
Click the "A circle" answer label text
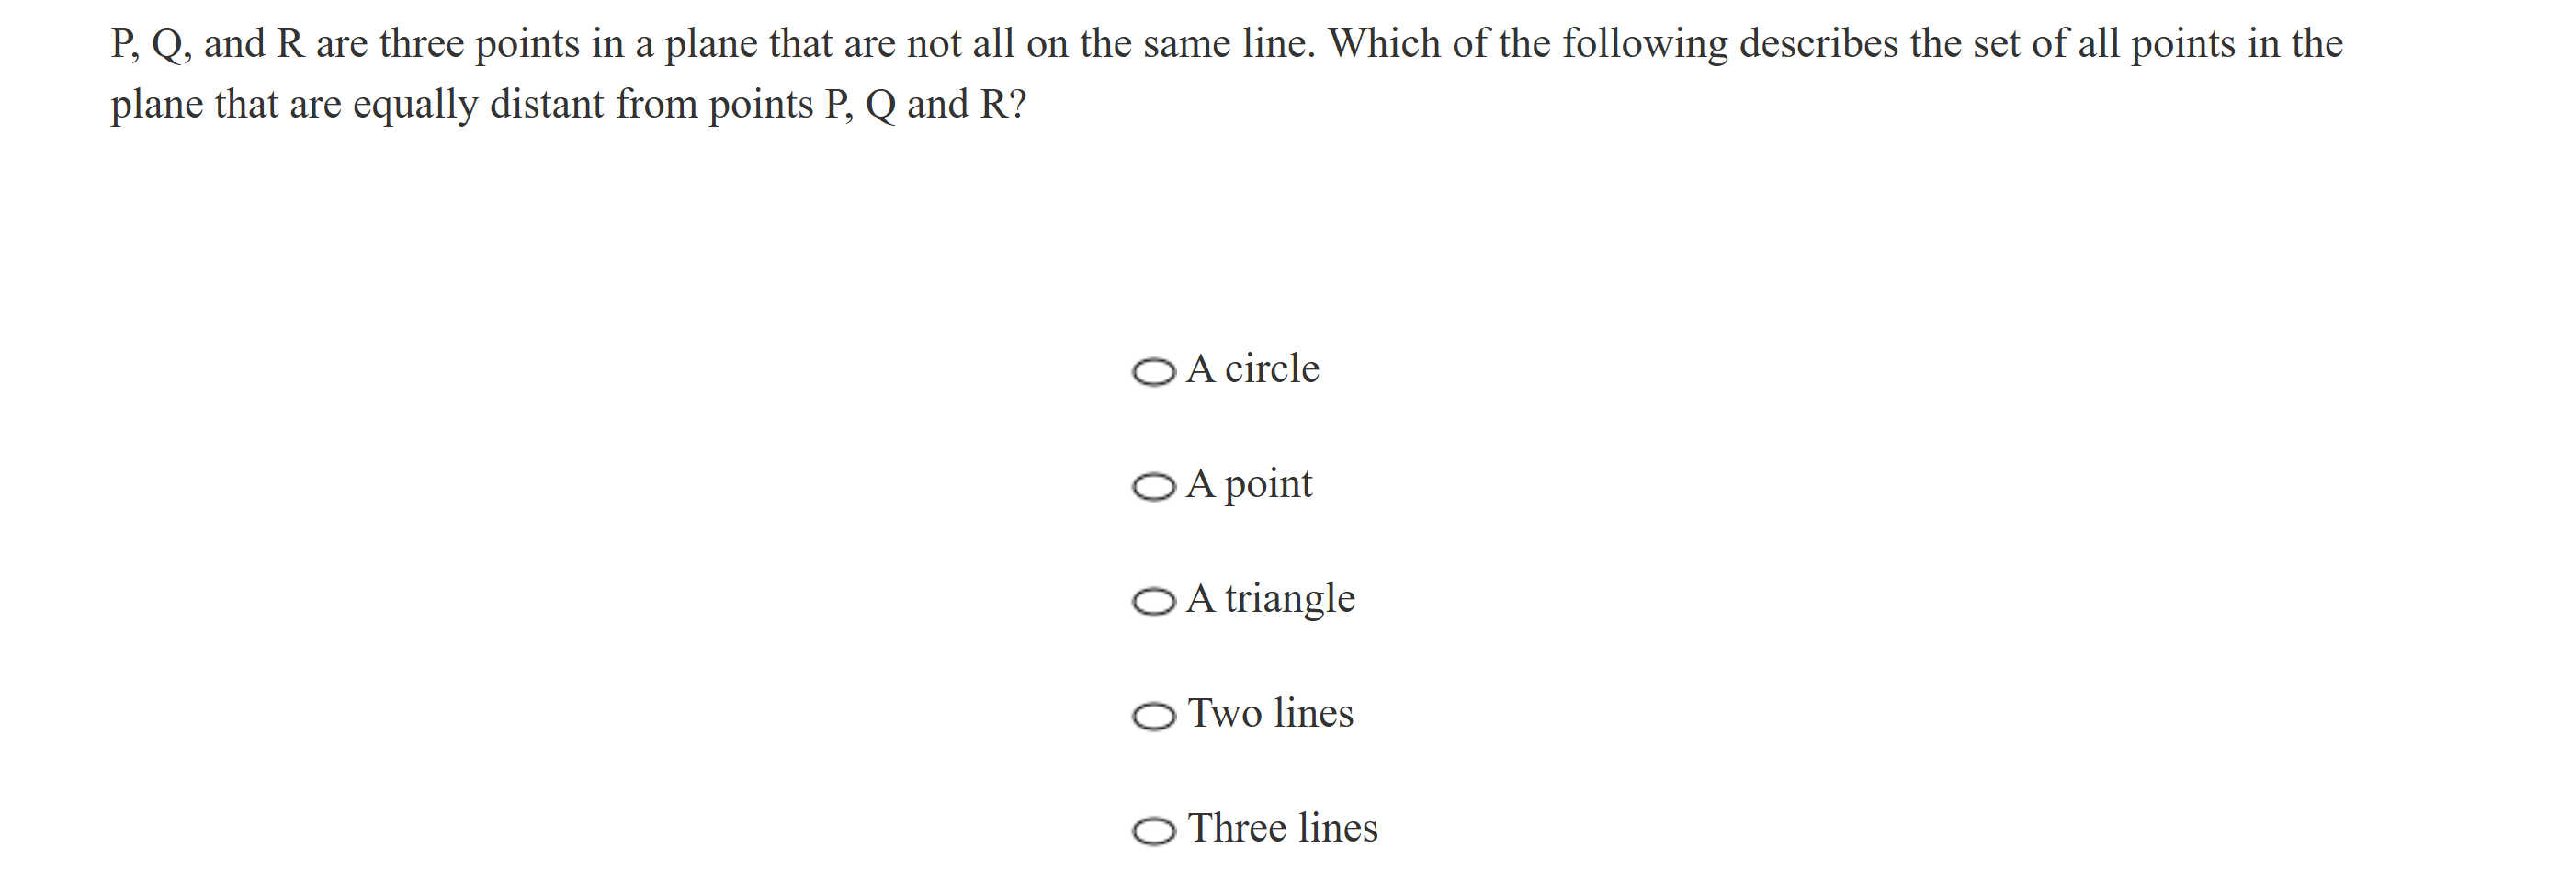[x=1252, y=369]
